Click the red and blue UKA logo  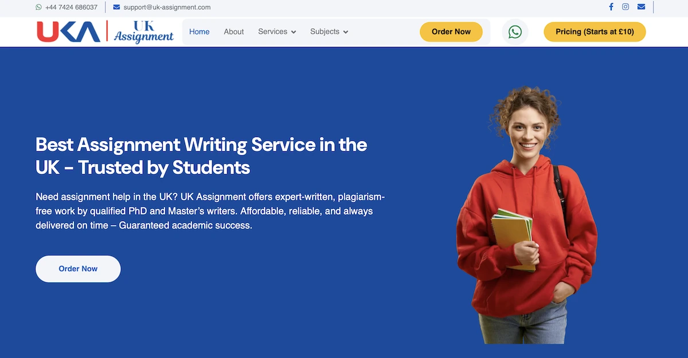click(69, 32)
